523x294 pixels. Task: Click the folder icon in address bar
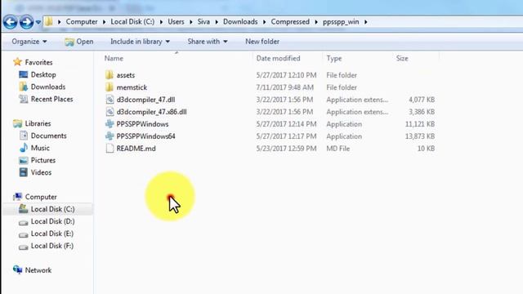49,22
